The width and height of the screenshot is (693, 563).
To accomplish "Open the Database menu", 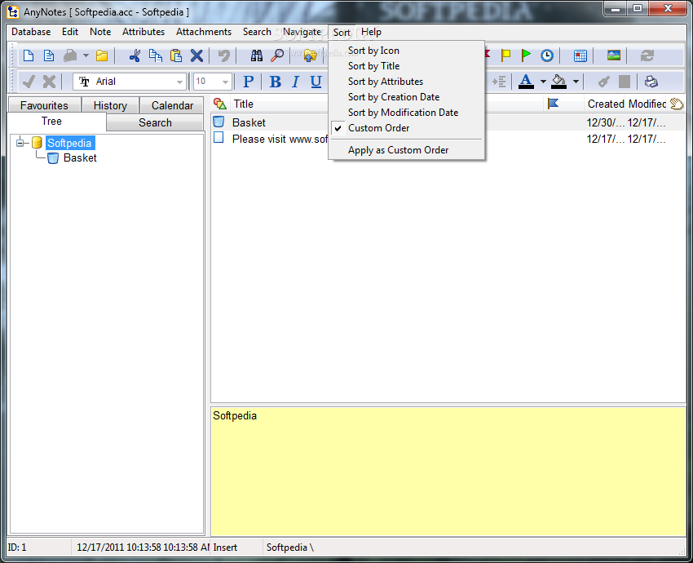I will coord(31,32).
